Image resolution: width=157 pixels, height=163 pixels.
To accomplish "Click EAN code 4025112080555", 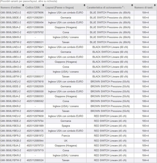I will 35,67.
